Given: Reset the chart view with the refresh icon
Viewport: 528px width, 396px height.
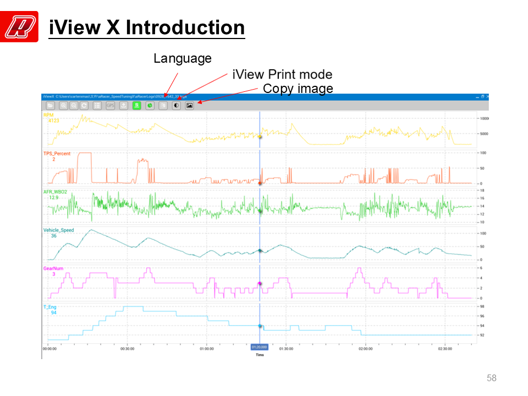Looking at the screenshot, I should (84, 106).
